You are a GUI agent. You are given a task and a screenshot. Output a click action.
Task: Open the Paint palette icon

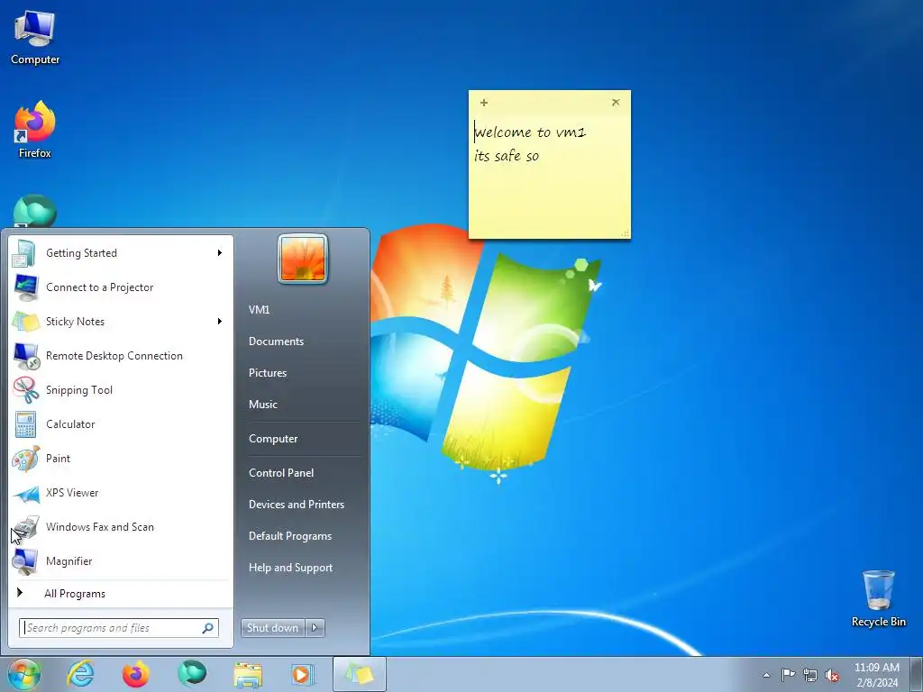24,459
